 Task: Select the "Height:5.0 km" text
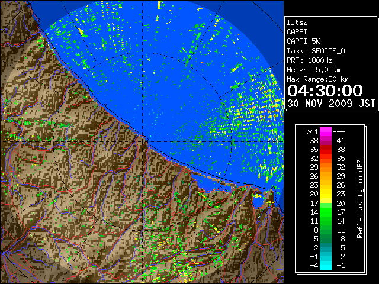313,70
